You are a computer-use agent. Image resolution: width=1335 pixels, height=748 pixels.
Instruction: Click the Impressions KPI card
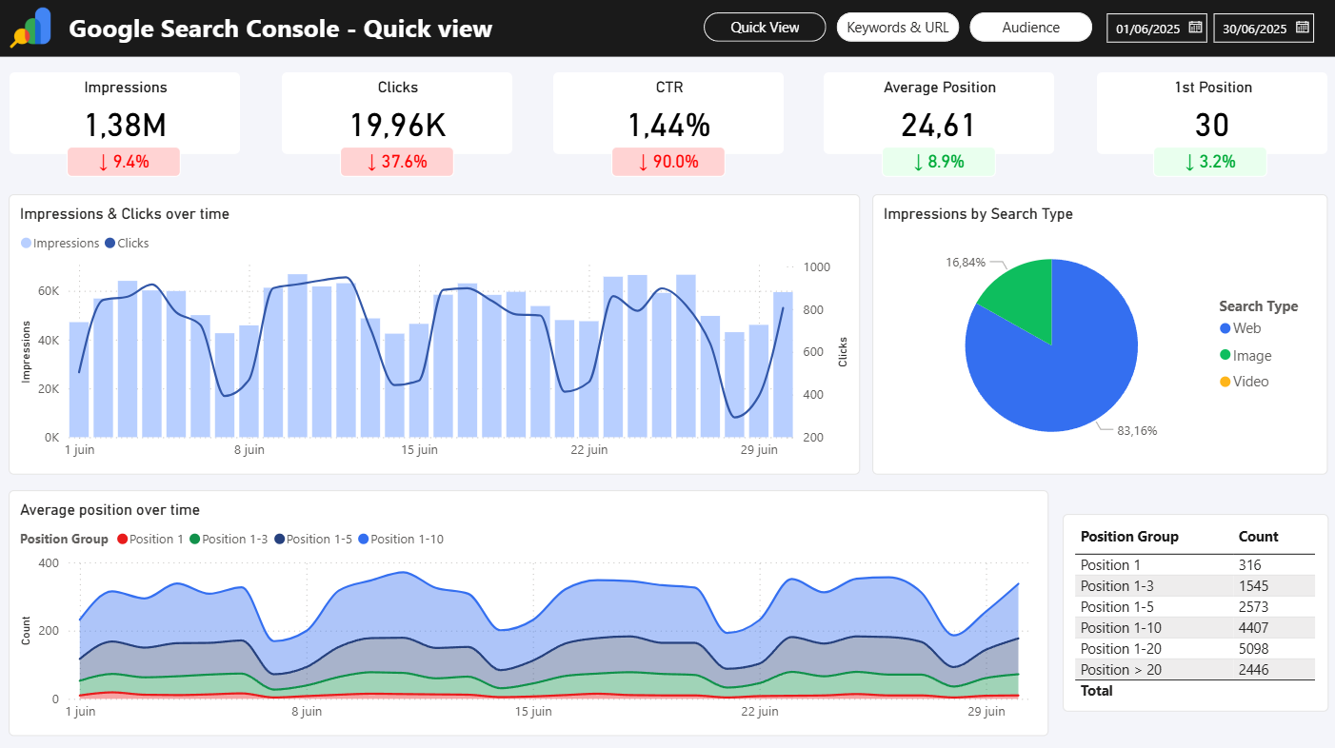[x=125, y=112]
